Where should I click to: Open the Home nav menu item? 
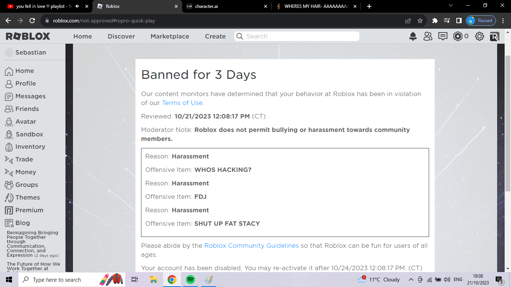point(83,36)
